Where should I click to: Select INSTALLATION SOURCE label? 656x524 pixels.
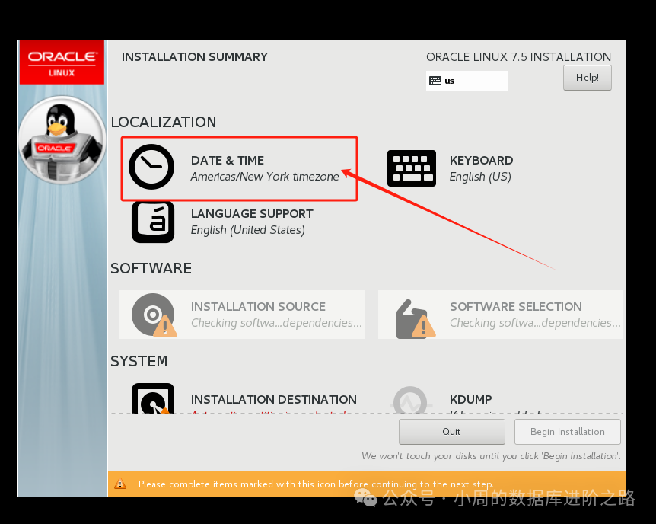[258, 307]
